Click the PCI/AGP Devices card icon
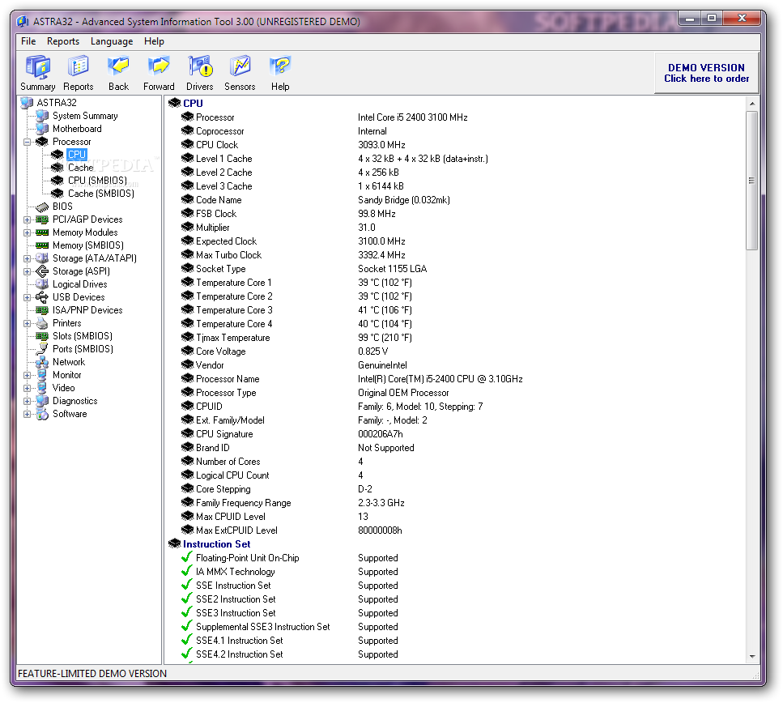 (42, 219)
